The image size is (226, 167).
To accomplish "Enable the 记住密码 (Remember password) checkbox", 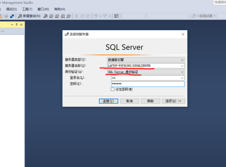I will click(x=112, y=90).
